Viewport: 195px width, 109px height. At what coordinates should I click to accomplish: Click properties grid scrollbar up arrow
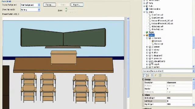click(x=193, y=79)
